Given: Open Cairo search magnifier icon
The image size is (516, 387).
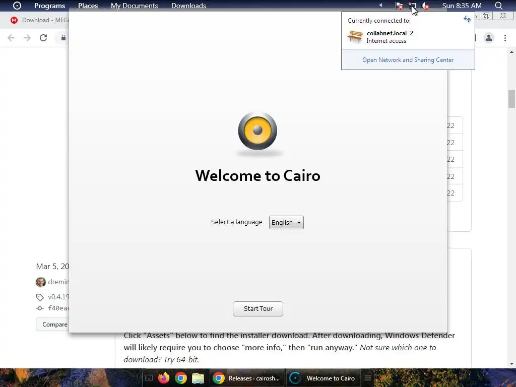Looking at the screenshot, I should (498, 6).
